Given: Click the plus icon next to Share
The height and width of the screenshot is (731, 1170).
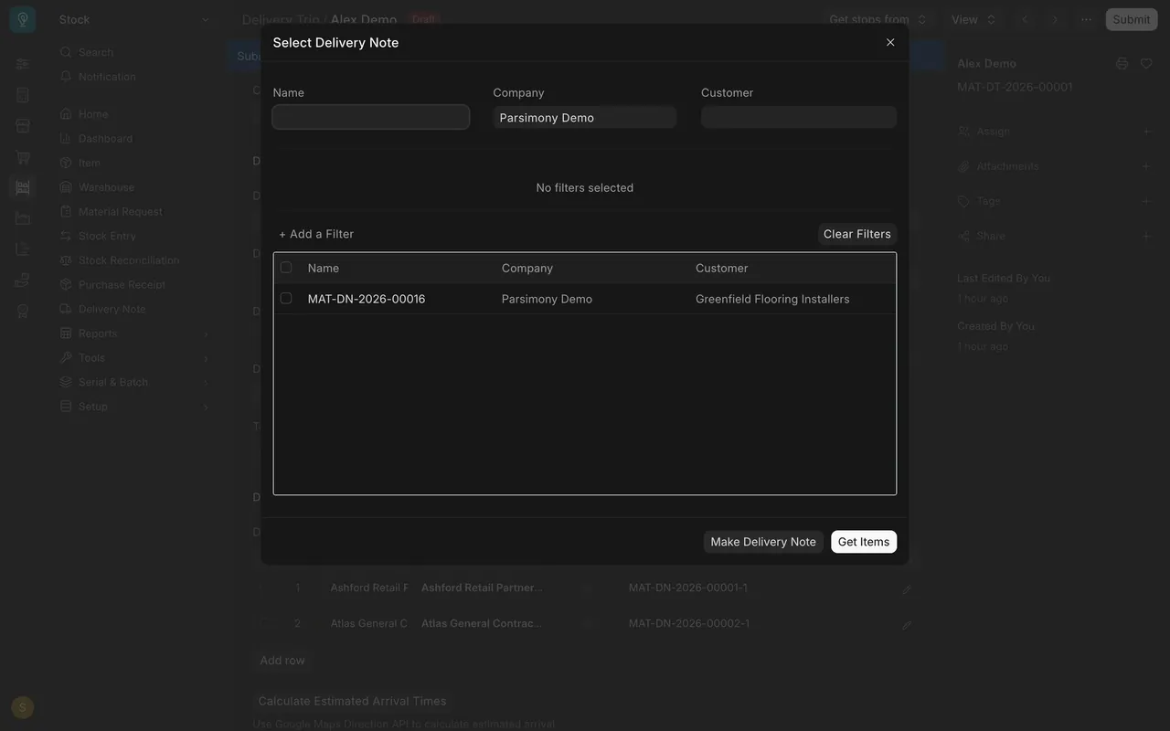Looking at the screenshot, I should [x=1146, y=236].
